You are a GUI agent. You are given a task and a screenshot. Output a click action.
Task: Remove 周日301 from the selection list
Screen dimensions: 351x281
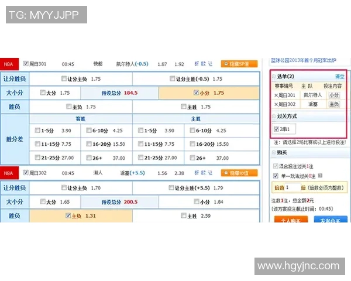pos(276,95)
